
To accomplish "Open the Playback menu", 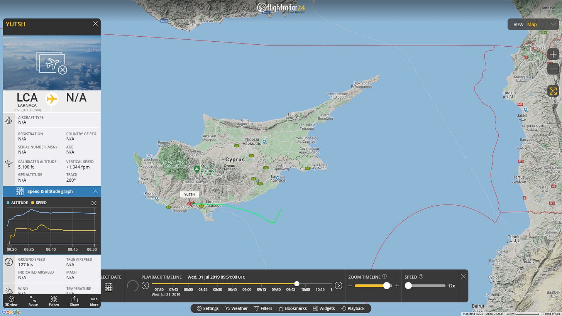I will [x=353, y=308].
